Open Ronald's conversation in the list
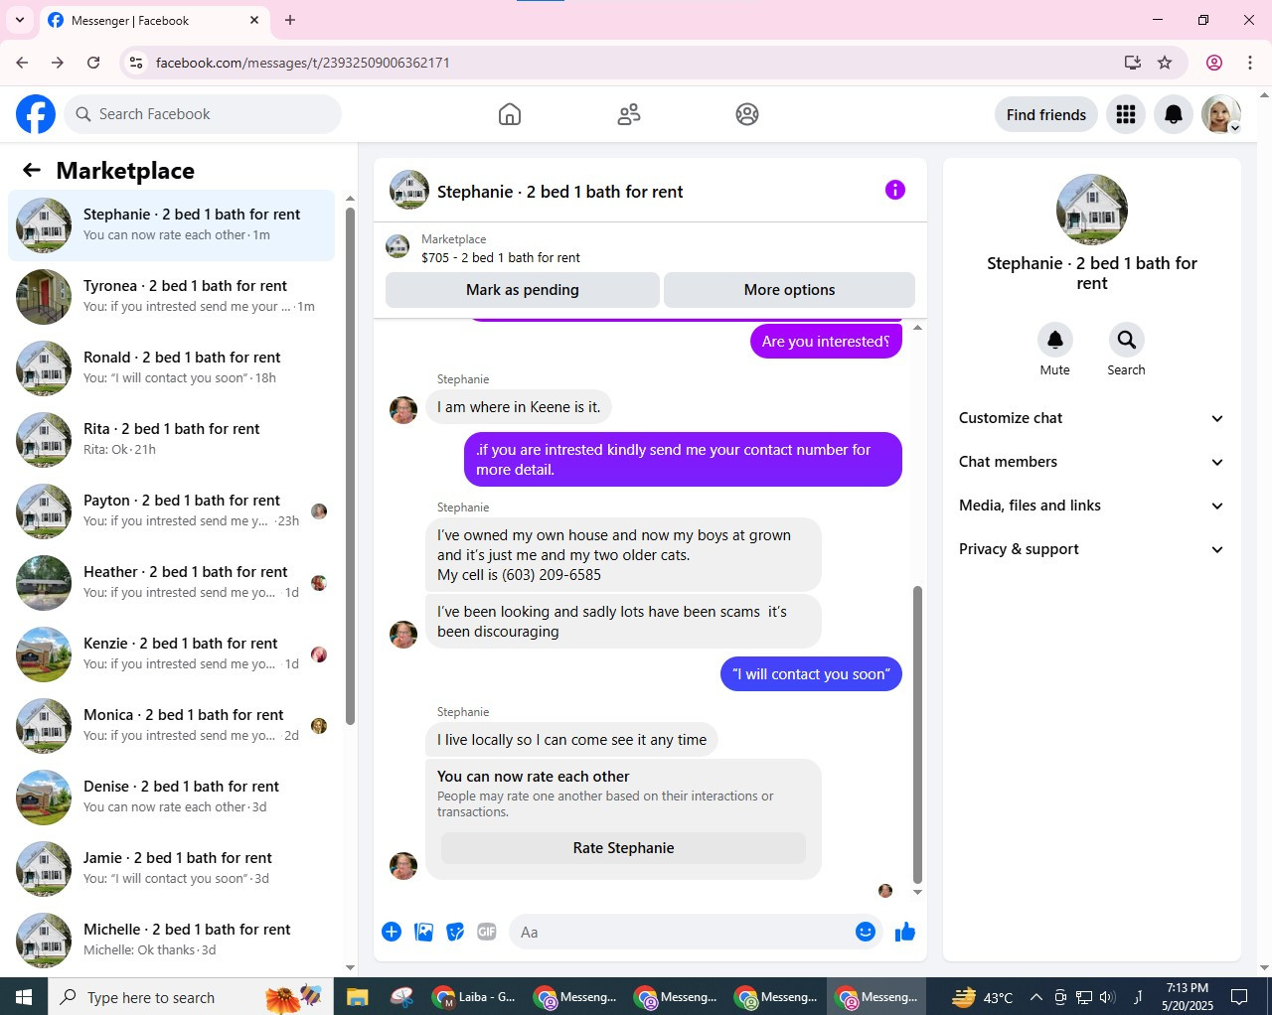Viewport: 1272px width, 1015px height. pos(171,367)
